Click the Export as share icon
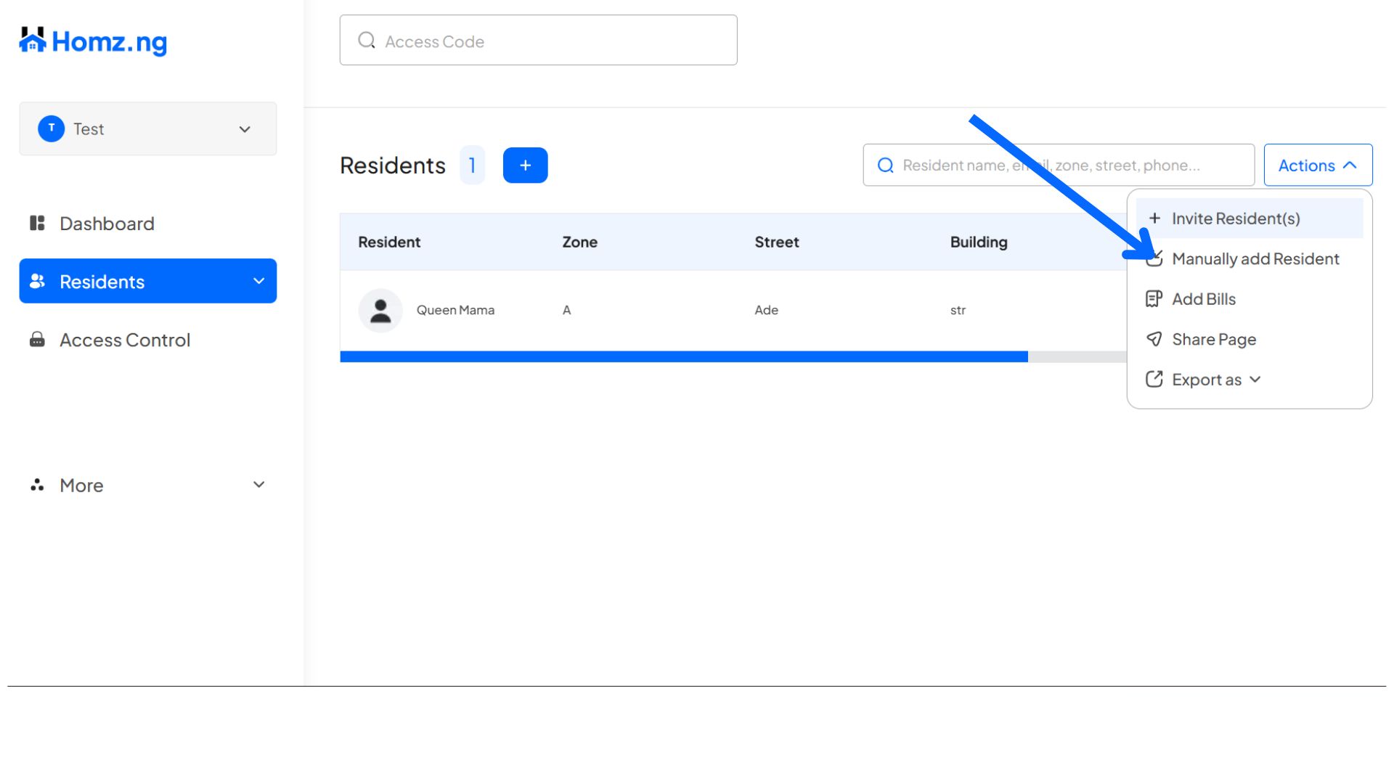The height and width of the screenshot is (784, 1394). coord(1154,380)
